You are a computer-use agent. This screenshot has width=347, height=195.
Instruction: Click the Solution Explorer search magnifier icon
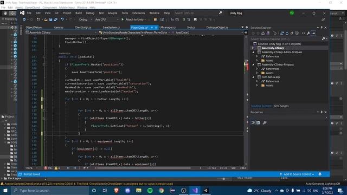pos(323,39)
